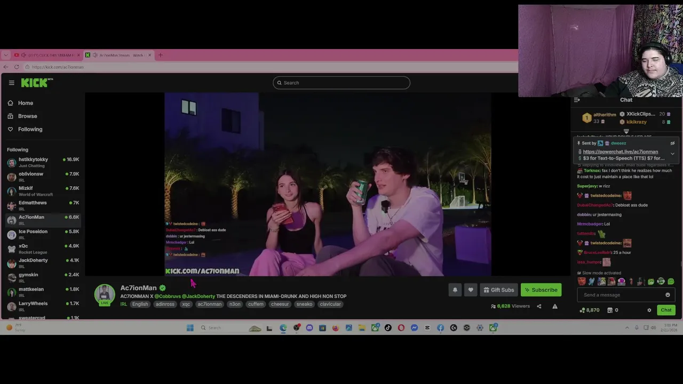The width and height of the screenshot is (683, 384).
Task: Open the chat shop icon
Action: click(x=610, y=310)
